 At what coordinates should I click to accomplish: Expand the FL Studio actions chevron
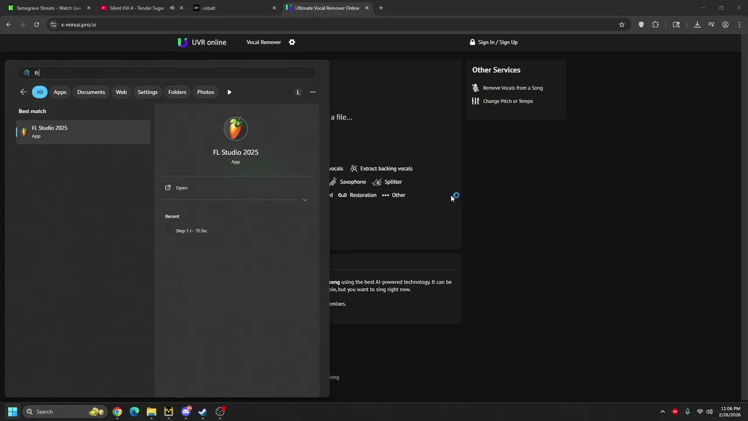pyautogui.click(x=304, y=200)
